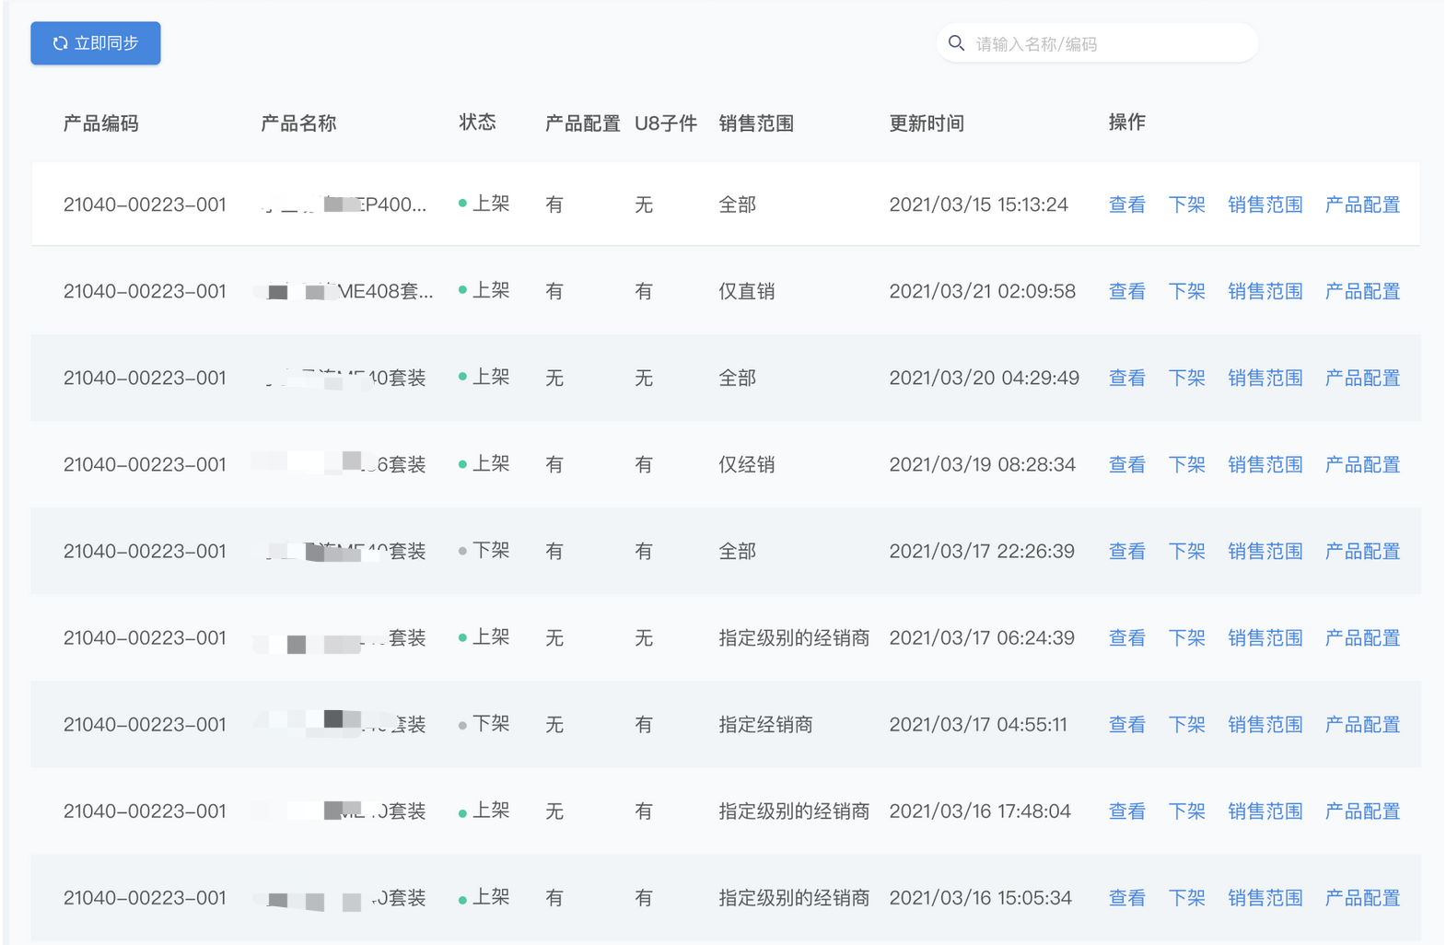1446x945 pixels.
Task: Click 下架 for the 06:24:39 row
Action: 1186,637
